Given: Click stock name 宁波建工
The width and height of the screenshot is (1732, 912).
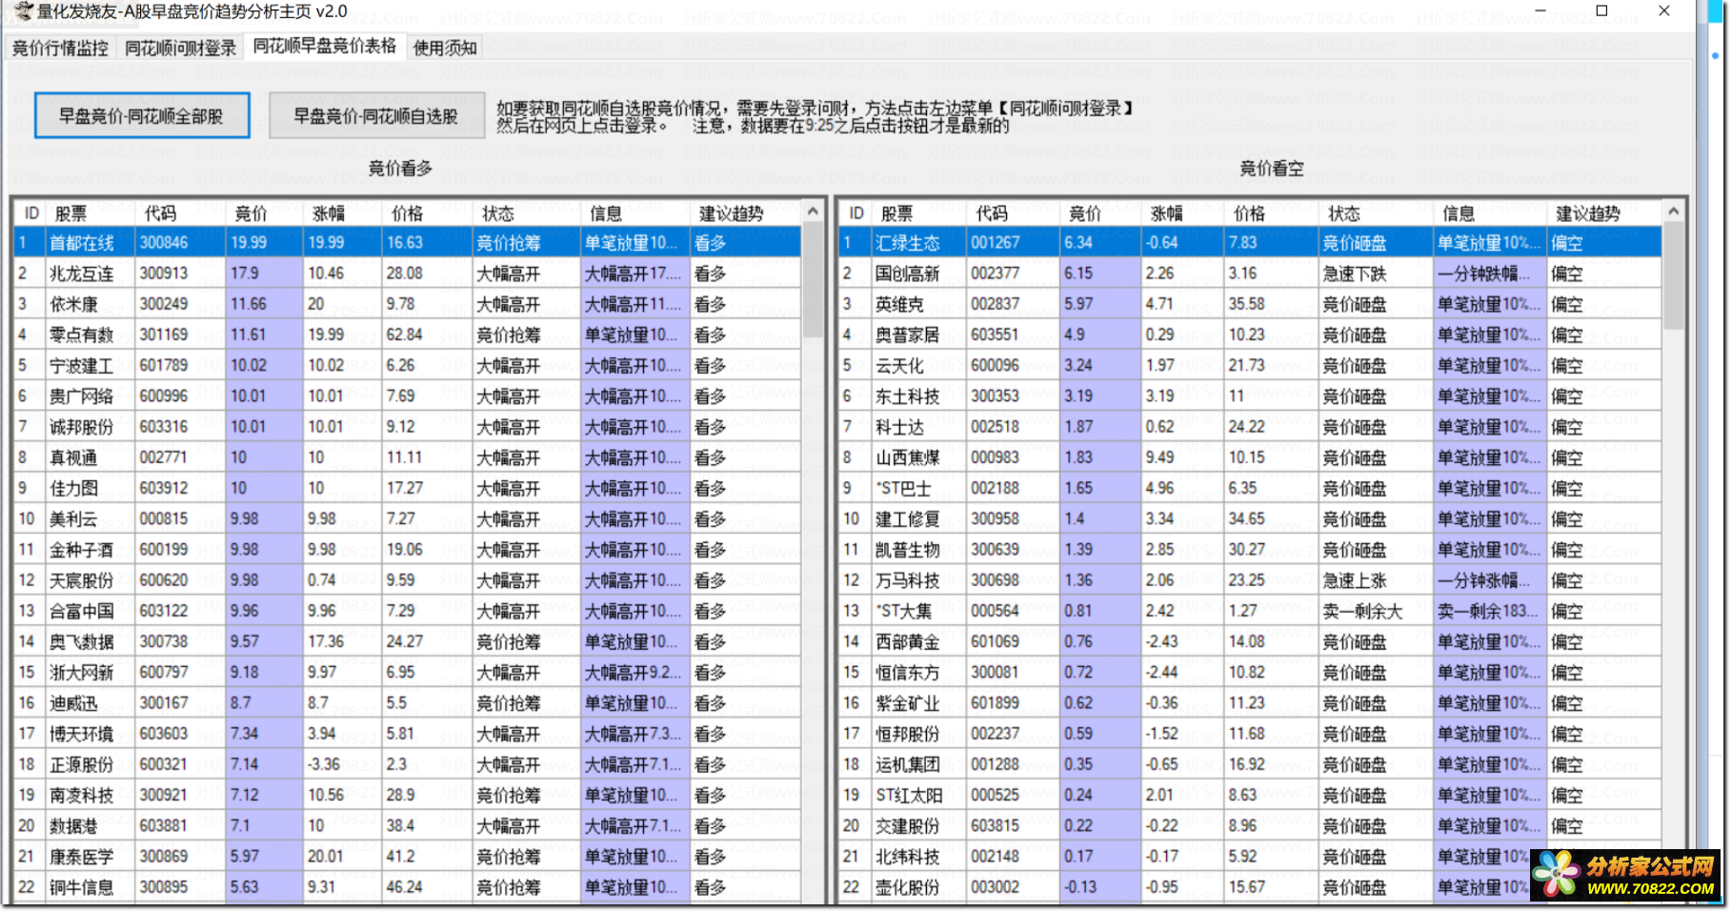Looking at the screenshot, I should coord(81,366).
